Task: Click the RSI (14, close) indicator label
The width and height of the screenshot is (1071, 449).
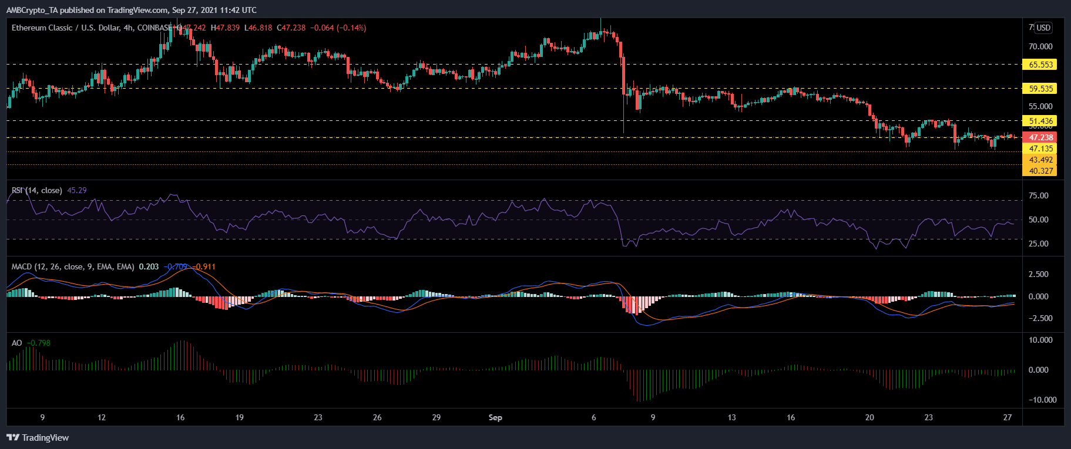Action: (37, 190)
